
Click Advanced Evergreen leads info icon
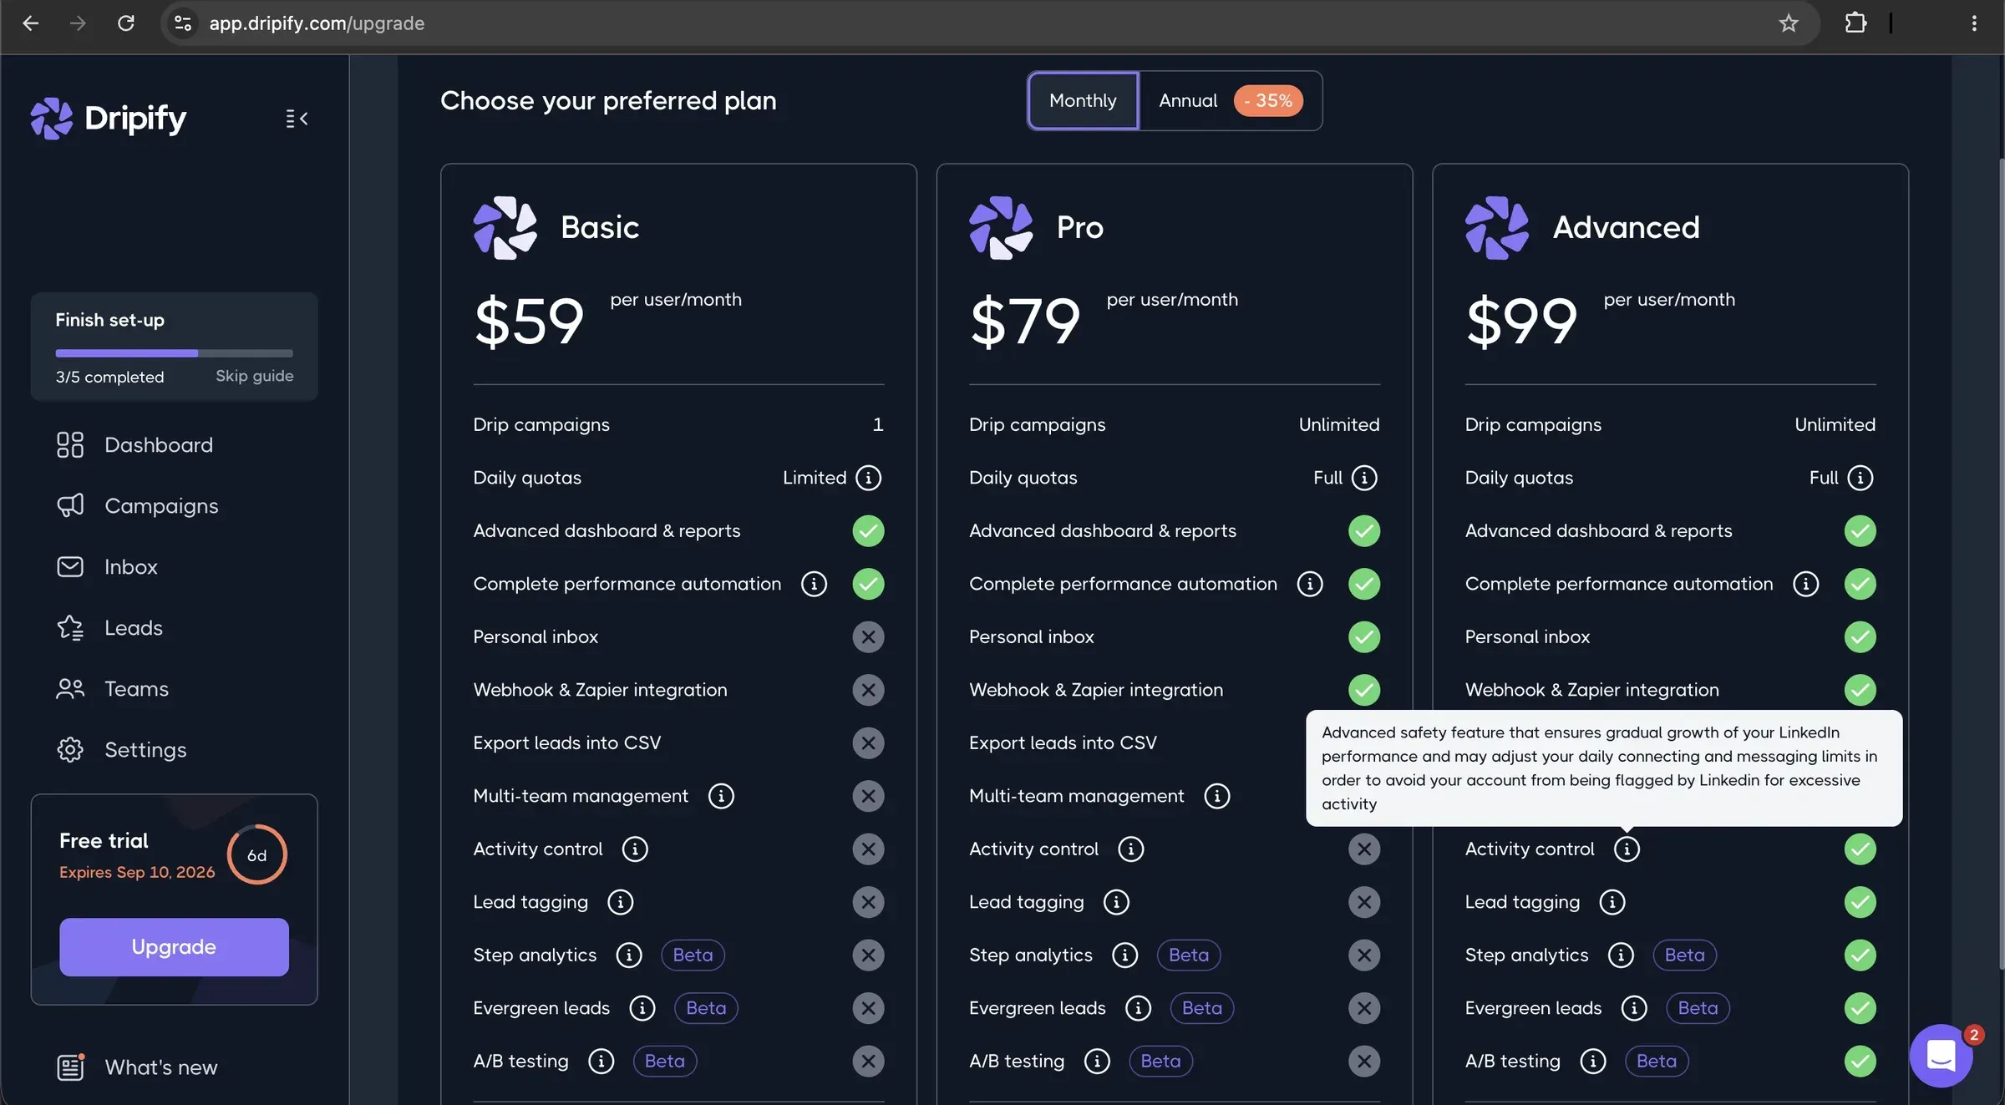1634,1008
